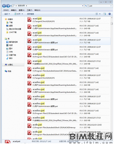Select 库 in the navigation pane

[9, 39]
